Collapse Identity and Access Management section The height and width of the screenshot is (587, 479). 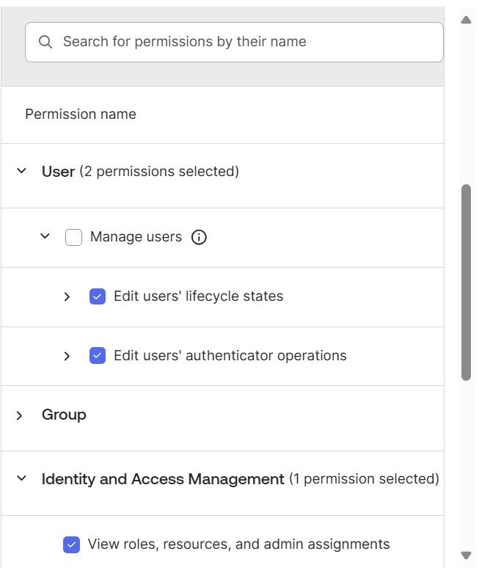click(x=22, y=478)
